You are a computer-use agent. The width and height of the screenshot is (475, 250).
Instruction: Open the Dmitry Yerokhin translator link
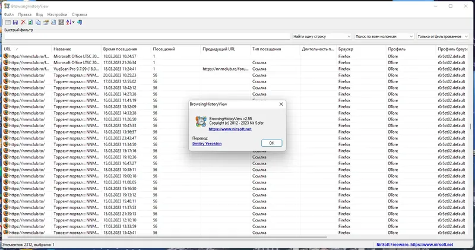pyautogui.click(x=207, y=143)
